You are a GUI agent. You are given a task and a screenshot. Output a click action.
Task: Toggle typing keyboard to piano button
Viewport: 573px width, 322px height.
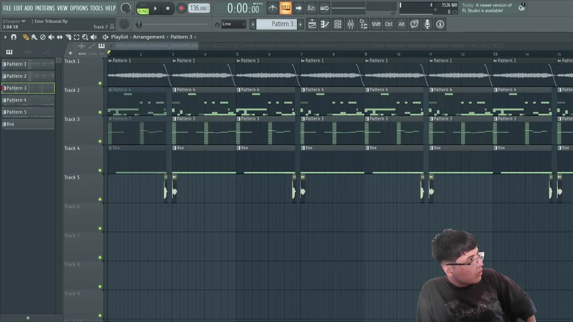tap(286, 8)
